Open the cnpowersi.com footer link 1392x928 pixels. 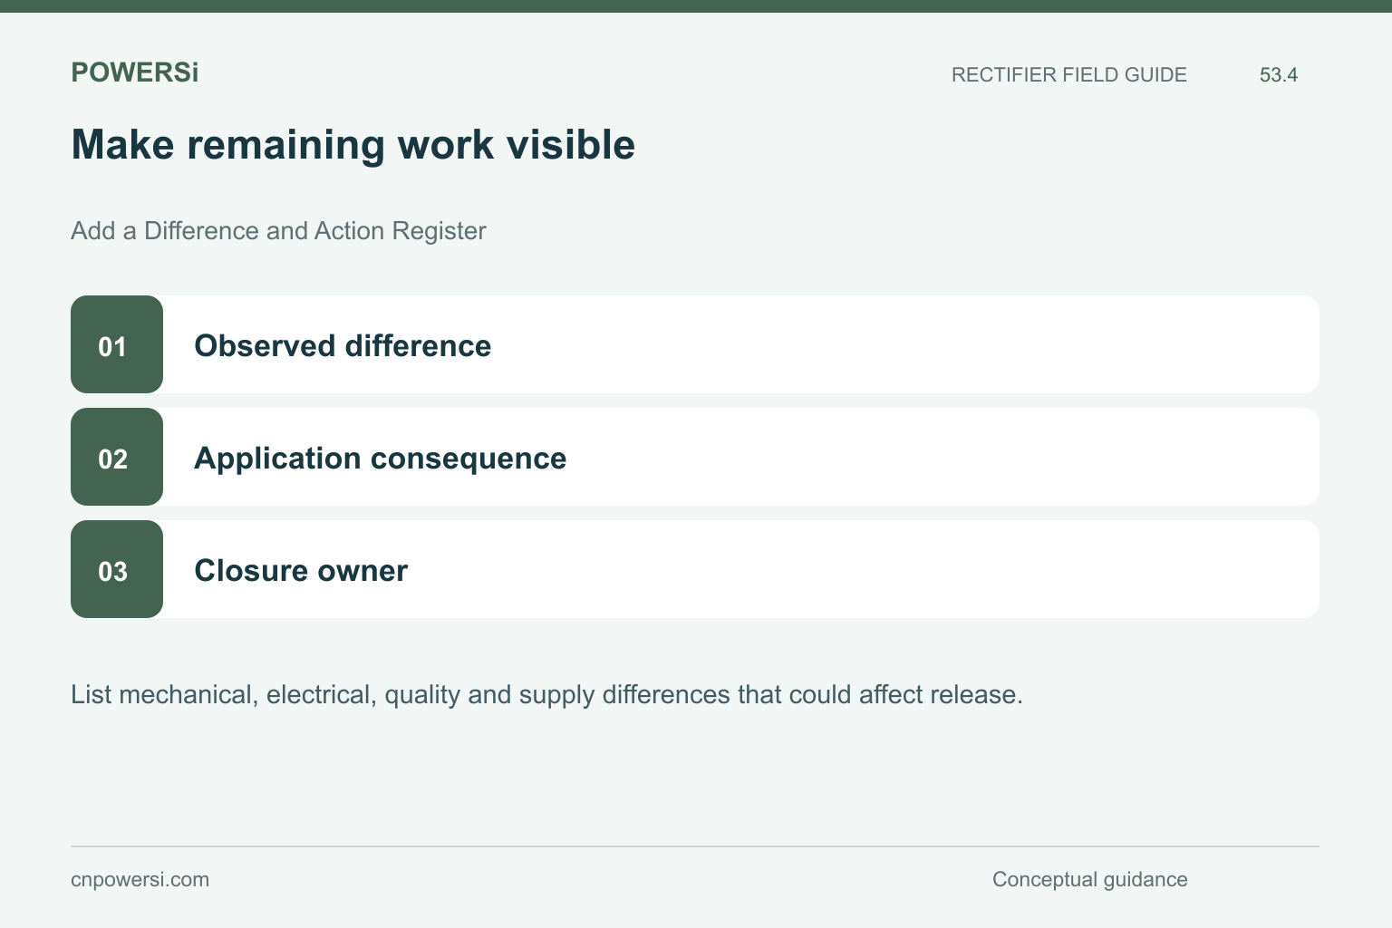click(x=140, y=880)
